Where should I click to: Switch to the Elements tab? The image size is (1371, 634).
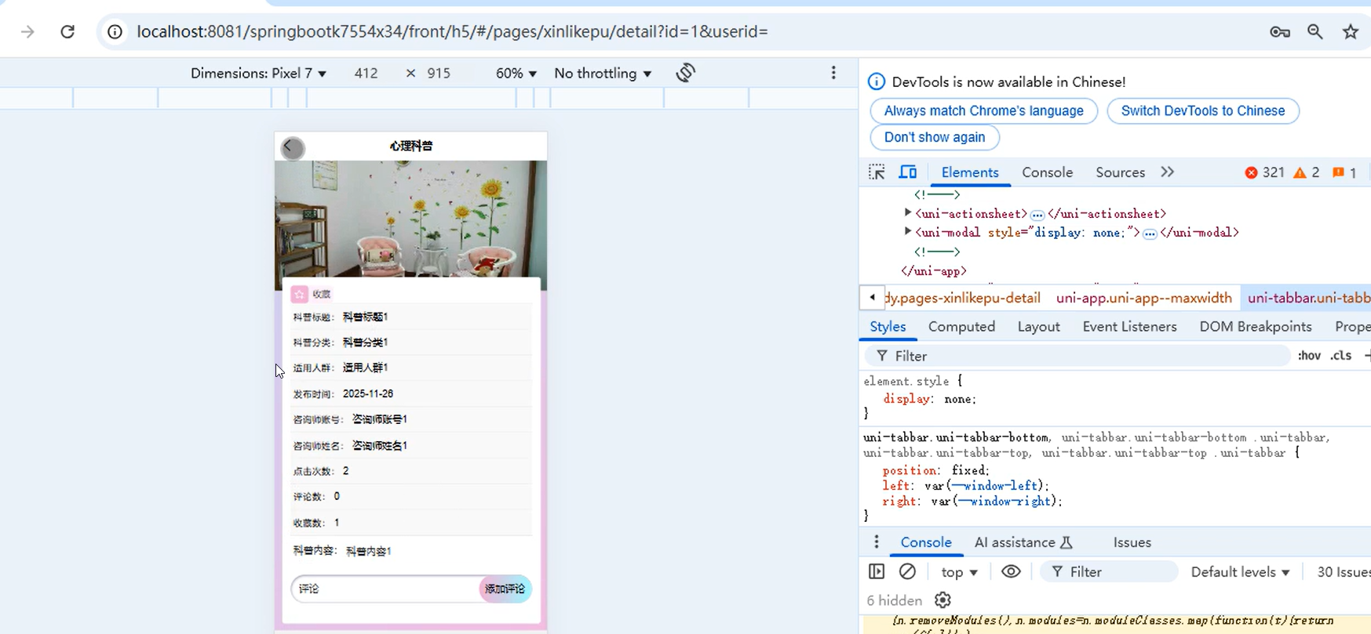coord(970,172)
